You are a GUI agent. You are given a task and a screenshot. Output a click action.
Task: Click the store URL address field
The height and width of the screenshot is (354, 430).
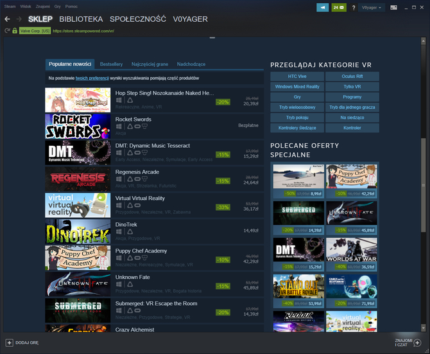[x=83, y=31]
